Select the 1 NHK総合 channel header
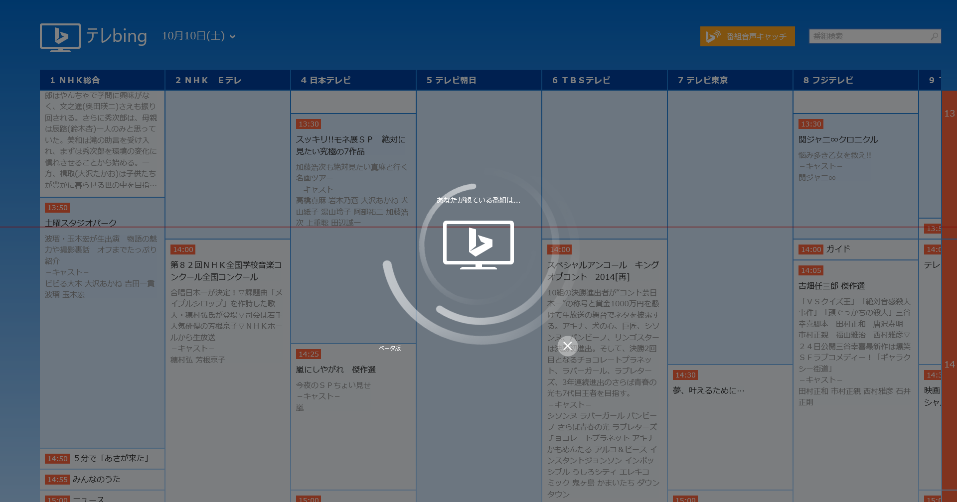 pos(102,80)
